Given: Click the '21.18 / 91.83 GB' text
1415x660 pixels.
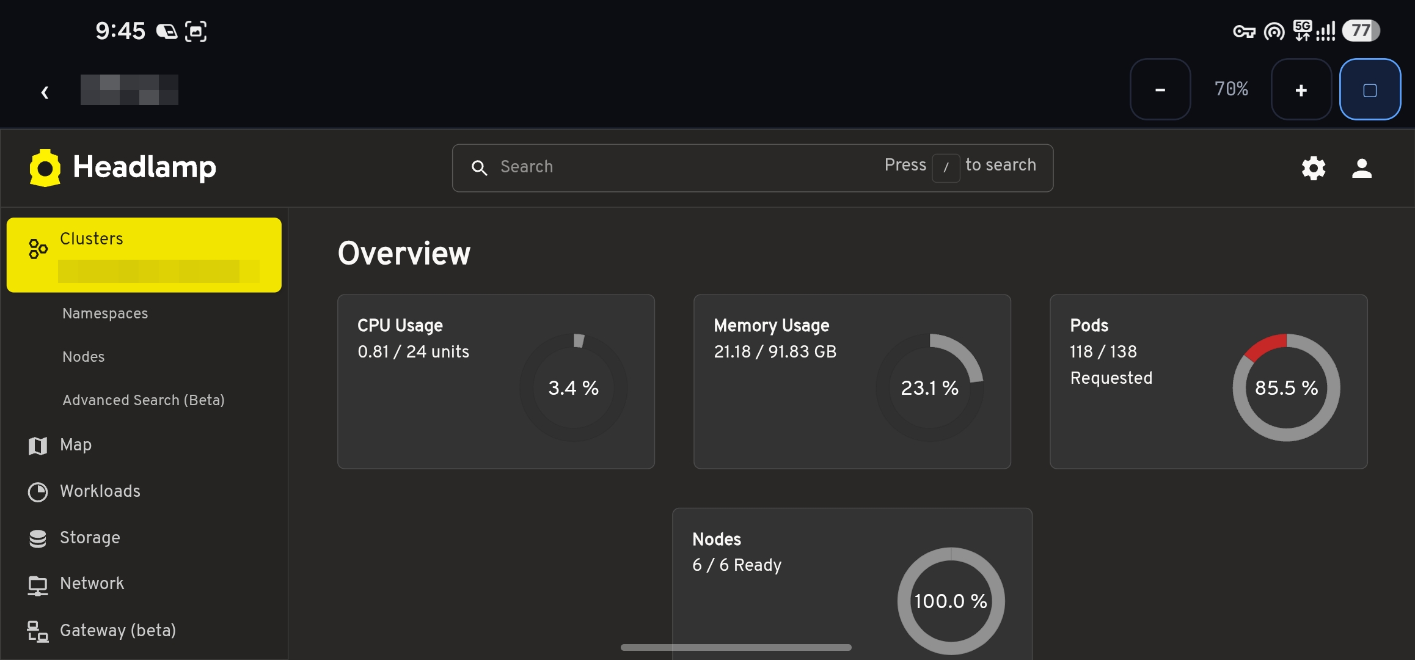Looking at the screenshot, I should pos(775,352).
